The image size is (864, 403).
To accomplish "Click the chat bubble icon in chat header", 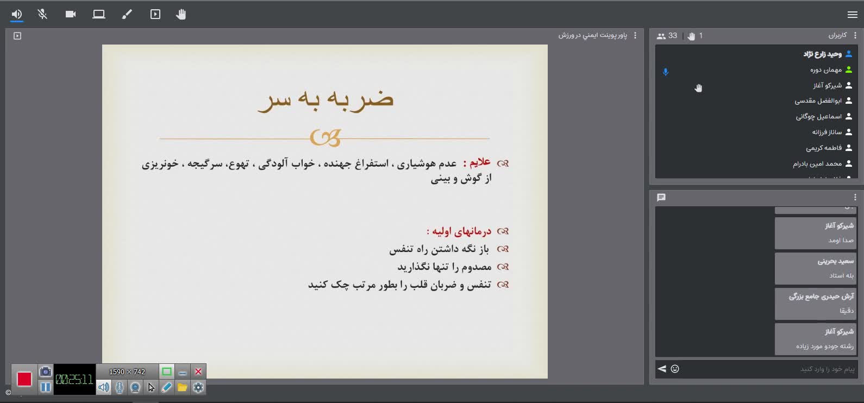I will (661, 197).
